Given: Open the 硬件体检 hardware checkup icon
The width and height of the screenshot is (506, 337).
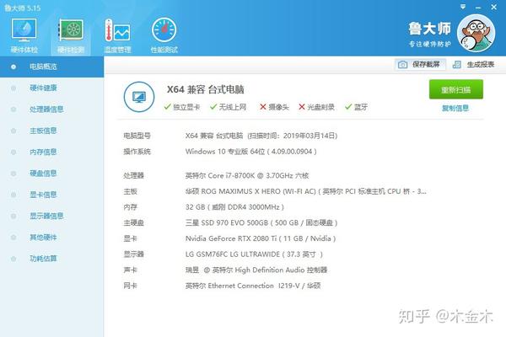Looking at the screenshot, I should 24,35.
